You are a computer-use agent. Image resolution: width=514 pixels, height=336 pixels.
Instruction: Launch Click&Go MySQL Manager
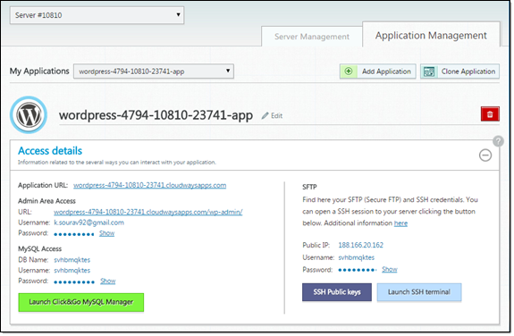[x=81, y=302]
